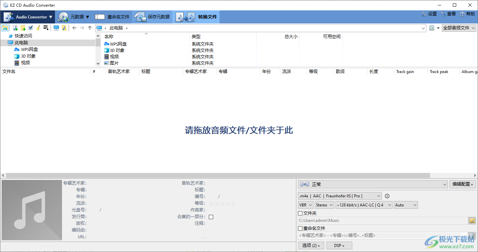The height and width of the screenshot is (252, 478).
Task: Click the settings icon beside 设置
Action: (424, 14)
